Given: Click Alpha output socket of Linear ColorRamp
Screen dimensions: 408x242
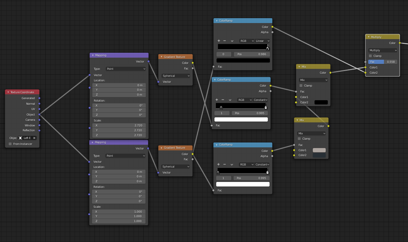Looking at the screenshot, I should (x=272, y=32).
